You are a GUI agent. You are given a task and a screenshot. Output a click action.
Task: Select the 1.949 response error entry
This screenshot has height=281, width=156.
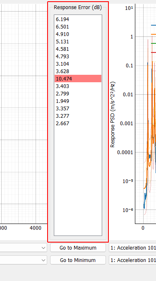coord(78,101)
